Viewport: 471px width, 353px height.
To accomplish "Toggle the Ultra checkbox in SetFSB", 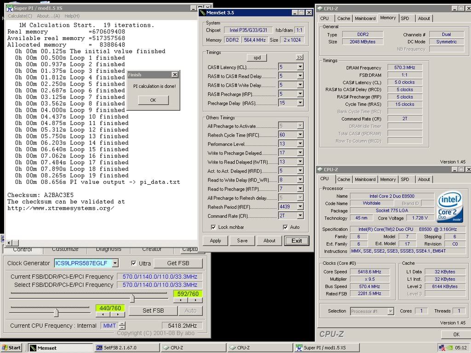I will (x=134, y=263).
